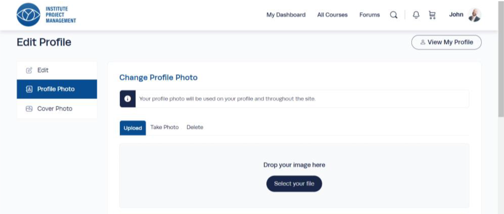The width and height of the screenshot is (504, 214).
Task: Click the View My Profile button
Action: [446, 42]
